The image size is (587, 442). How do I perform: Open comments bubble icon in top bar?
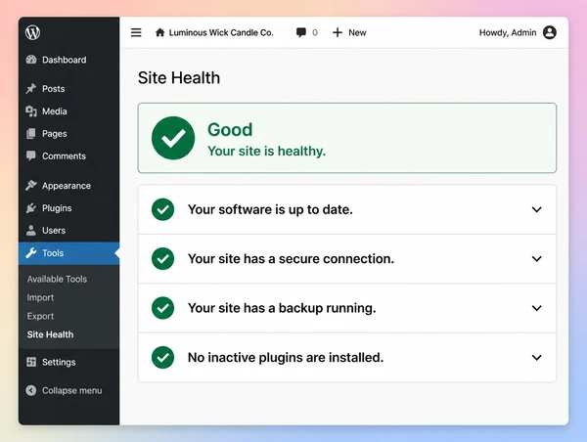(x=301, y=32)
